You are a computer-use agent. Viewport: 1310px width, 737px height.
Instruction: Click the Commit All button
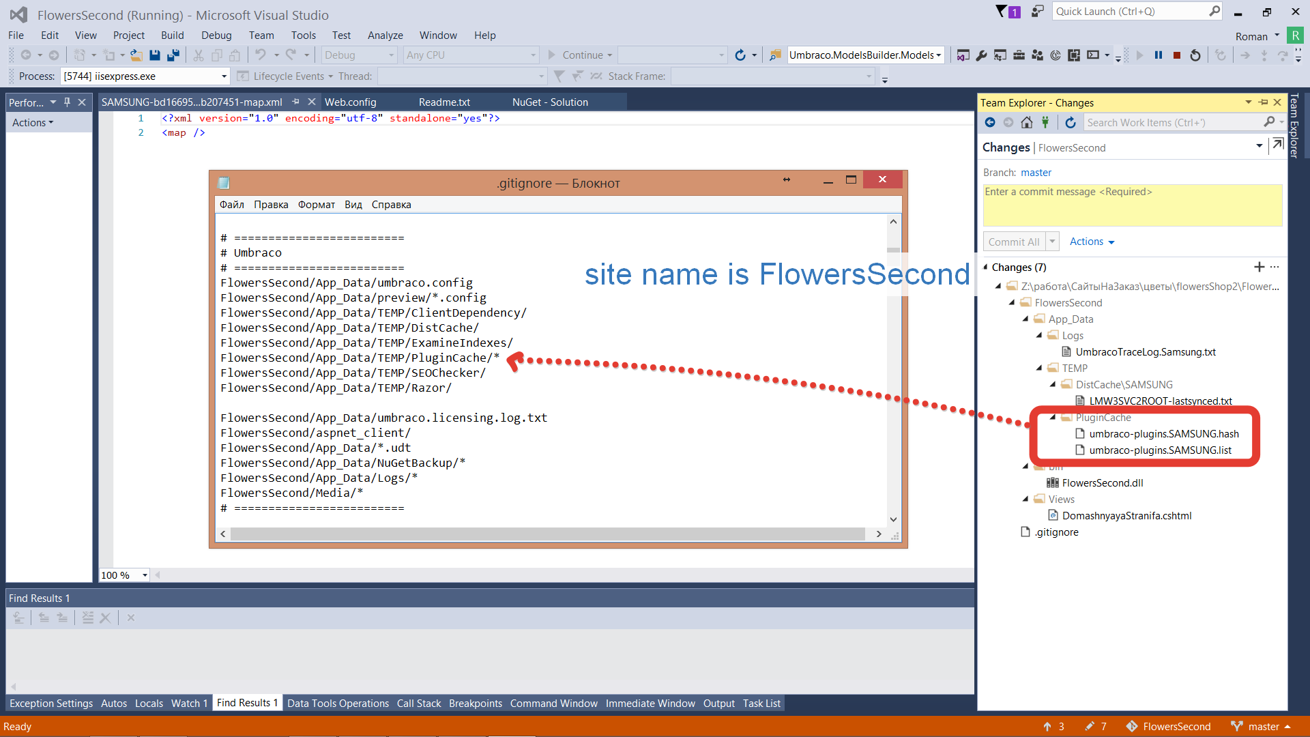pyautogui.click(x=1014, y=242)
